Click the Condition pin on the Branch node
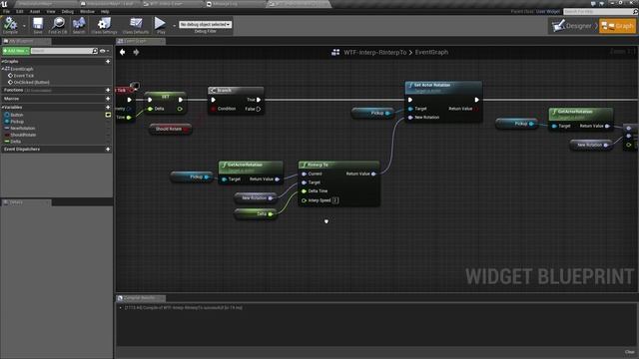 click(213, 109)
